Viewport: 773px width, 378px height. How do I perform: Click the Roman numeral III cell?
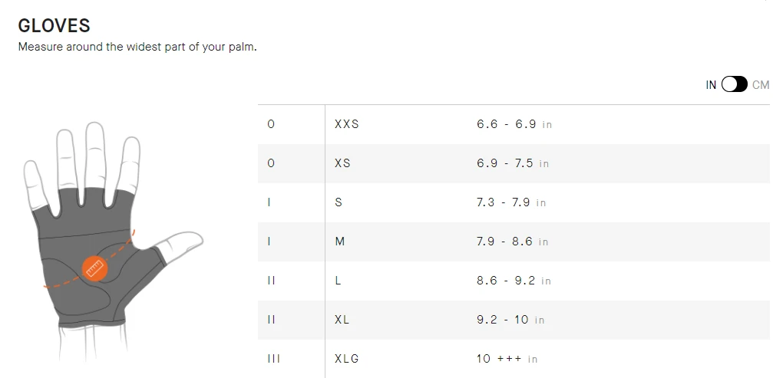pos(274,359)
